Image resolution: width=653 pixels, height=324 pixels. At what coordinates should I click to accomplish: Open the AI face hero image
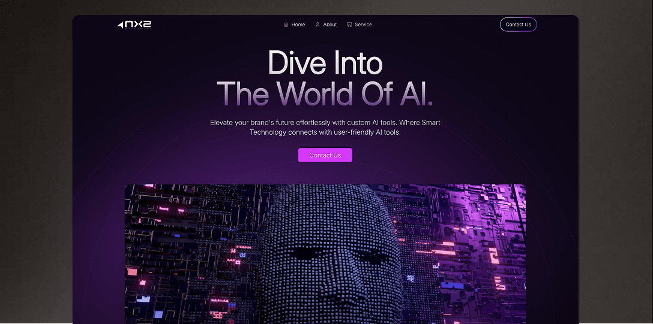[x=325, y=253]
